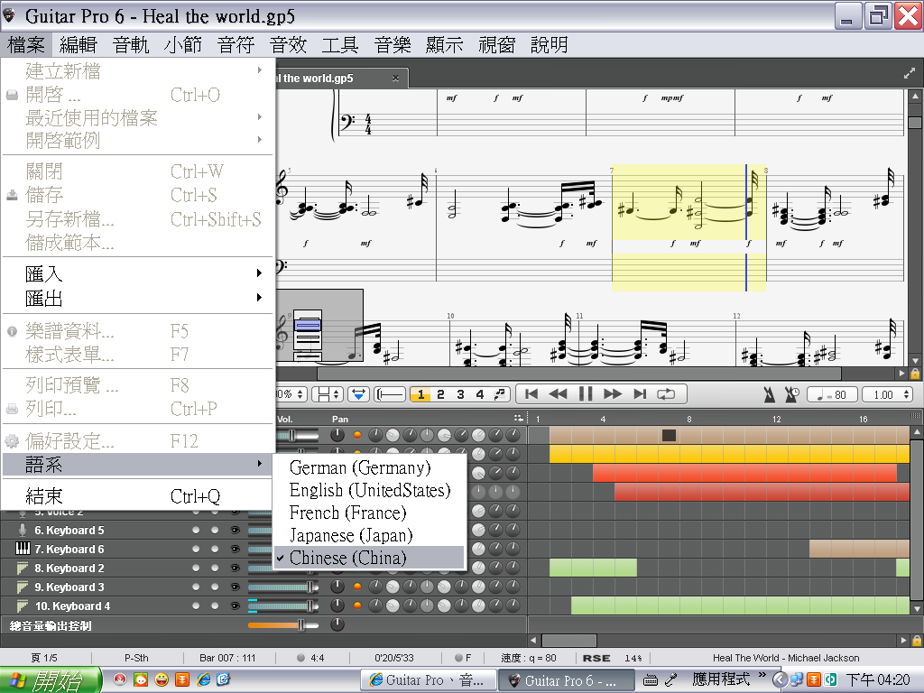Click the multi-voice edit icon
Viewport: 924px width, 693px height.
point(500,394)
